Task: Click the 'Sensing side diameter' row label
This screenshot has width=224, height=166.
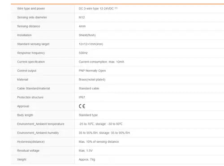Action: (32, 17)
